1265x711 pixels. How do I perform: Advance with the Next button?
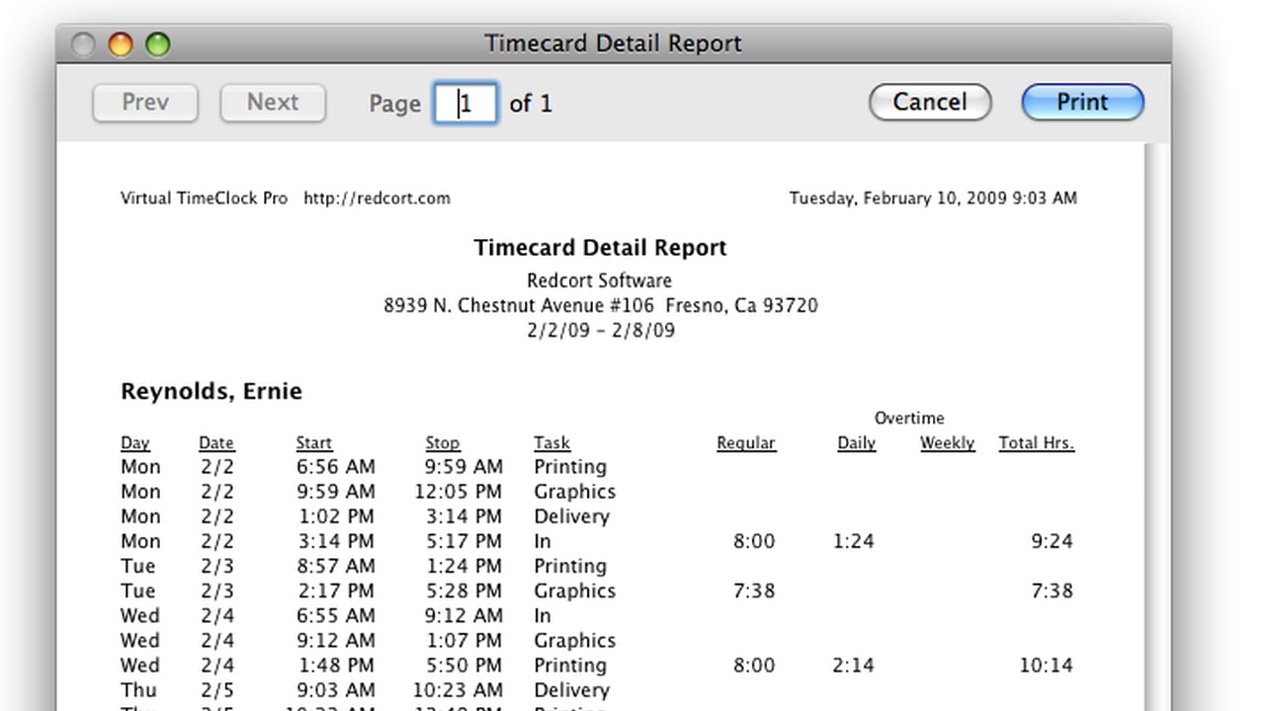273,103
